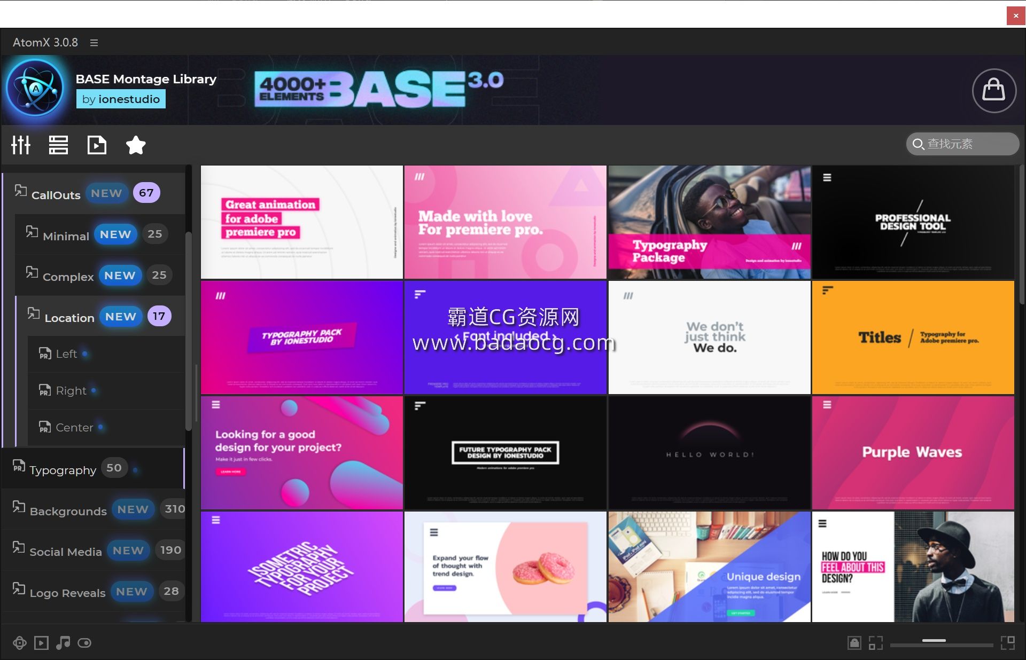Click the search field for elements

[962, 144]
